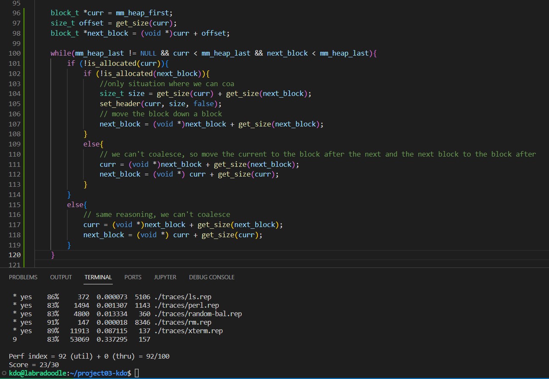Show the PORTS panel tab

click(x=133, y=277)
